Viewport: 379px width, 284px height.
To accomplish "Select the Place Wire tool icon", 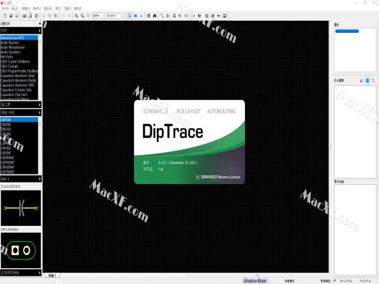I will click(x=162, y=16).
